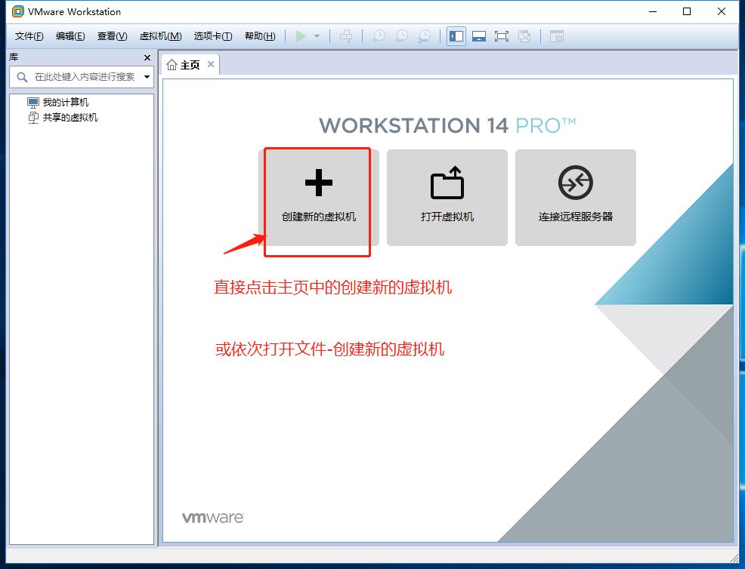
Task: Expand the library search dropdown arrow
Action: click(147, 77)
